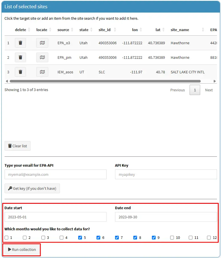Go to page 1 of table
The image size is (221, 258).
pyautogui.click(x=195, y=90)
